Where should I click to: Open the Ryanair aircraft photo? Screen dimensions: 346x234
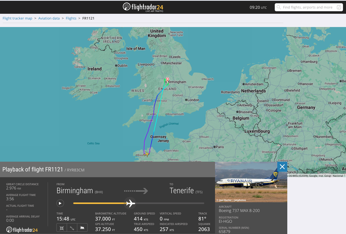coord(251,182)
